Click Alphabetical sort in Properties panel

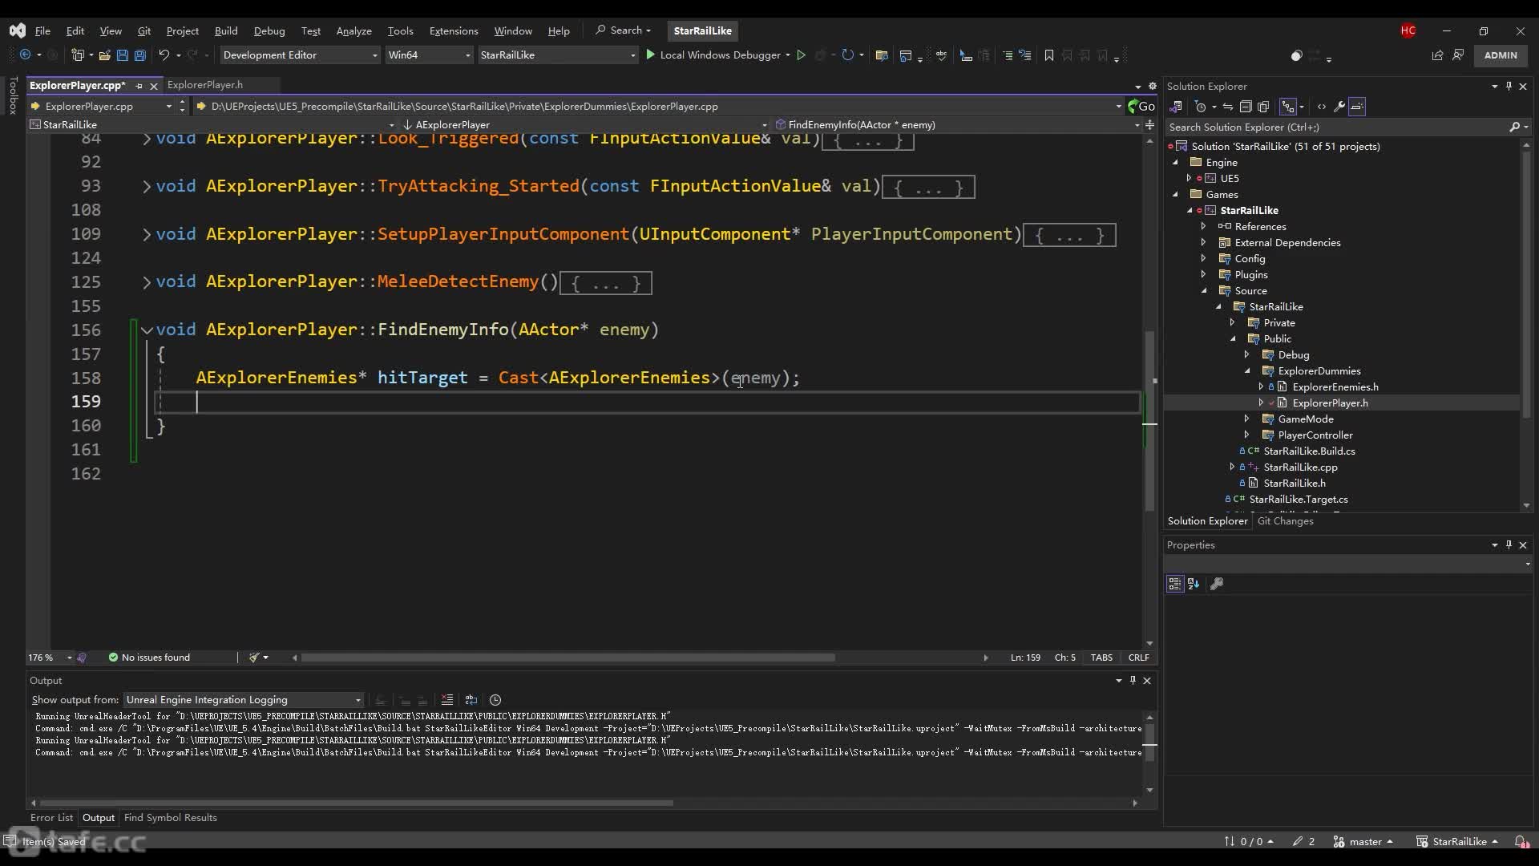click(x=1194, y=584)
